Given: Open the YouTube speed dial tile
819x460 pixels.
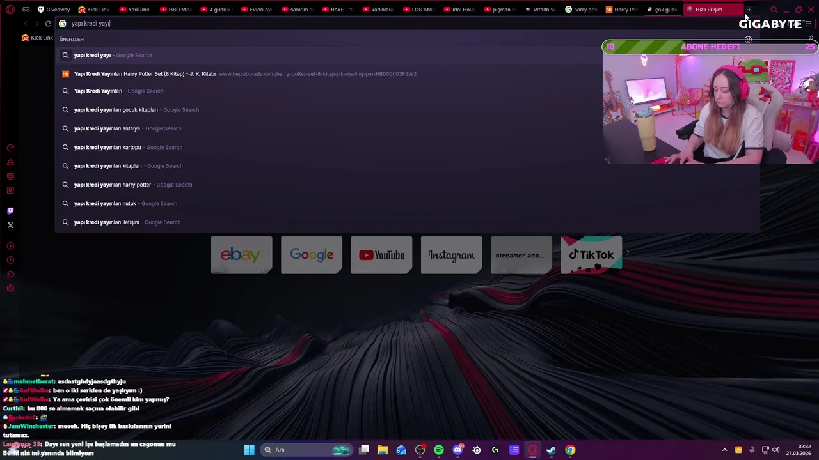Looking at the screenshot, I should (381, 255).
